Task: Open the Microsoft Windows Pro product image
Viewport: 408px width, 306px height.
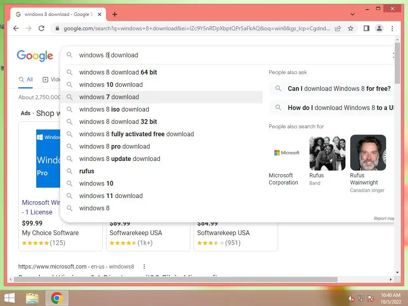Action: pyautogui.click(x=48, y=159)
